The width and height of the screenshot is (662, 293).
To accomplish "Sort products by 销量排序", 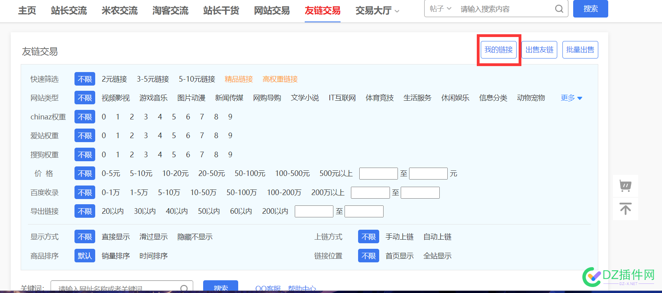I will [116, 256].
